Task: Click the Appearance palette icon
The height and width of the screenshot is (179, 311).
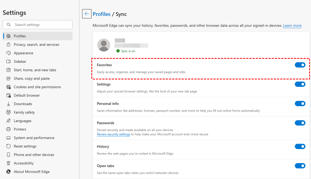Action: pyautogui.click(x=8, y=53)
